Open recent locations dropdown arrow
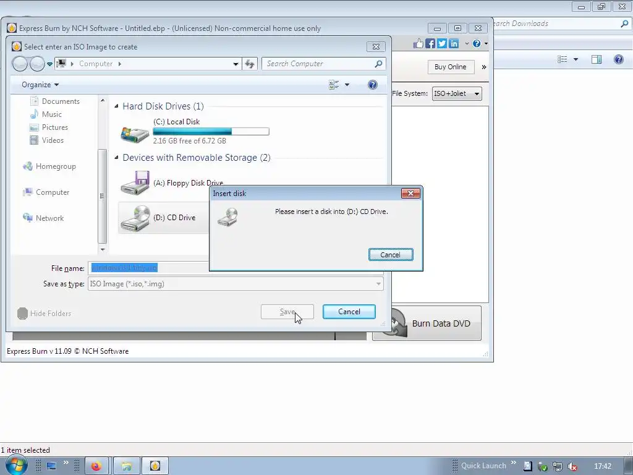This screenshot has height=475, width=633. pyautogui.click(x=49, y=64)
